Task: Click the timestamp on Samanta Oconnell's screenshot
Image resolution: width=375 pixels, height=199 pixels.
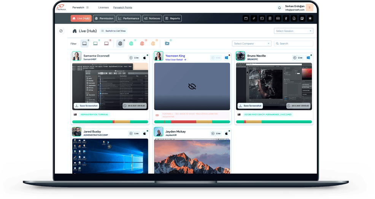Action: click(x=135, y=106)
